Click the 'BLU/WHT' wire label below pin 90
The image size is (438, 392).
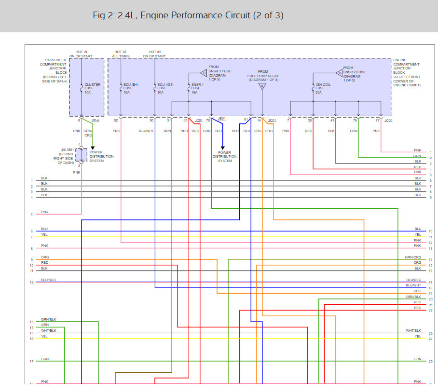click(146, 131)
